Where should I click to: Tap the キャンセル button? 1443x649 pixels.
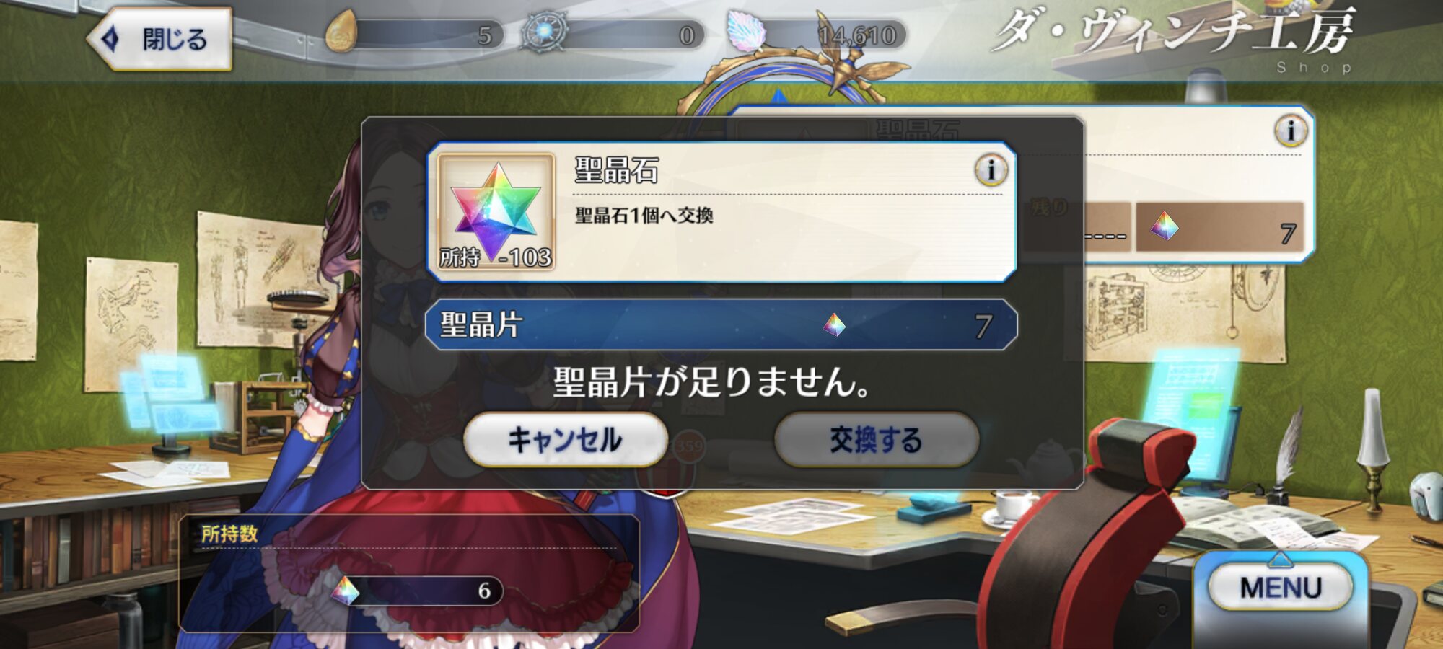(565, 440)
